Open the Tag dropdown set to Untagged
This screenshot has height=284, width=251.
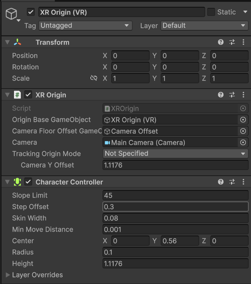pyautogui.click(x=85, y=26)
